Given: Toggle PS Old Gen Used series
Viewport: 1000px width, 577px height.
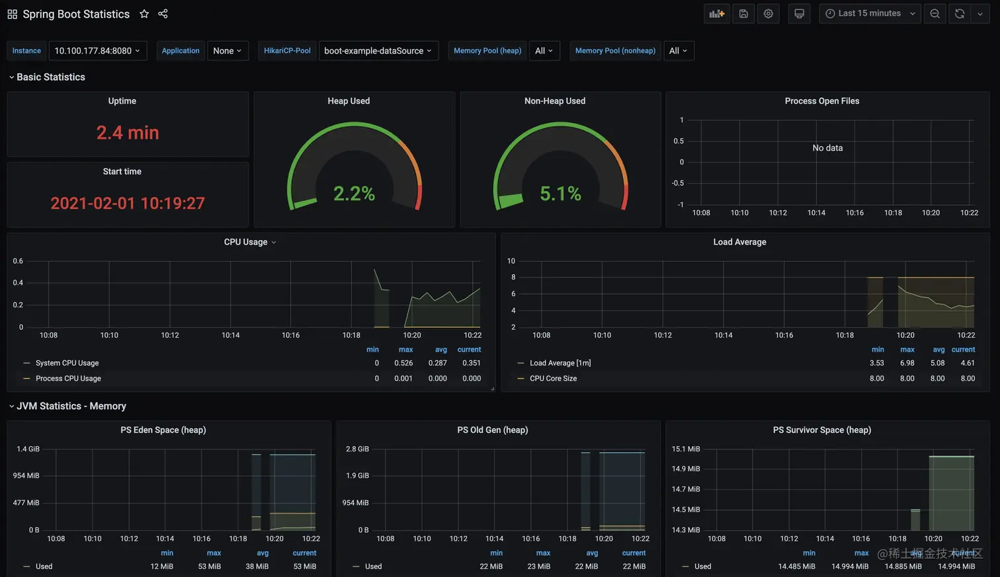Looking at the screenshot, I should click(374, 566).
